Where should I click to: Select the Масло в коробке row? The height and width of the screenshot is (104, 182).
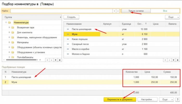(121, 49)
